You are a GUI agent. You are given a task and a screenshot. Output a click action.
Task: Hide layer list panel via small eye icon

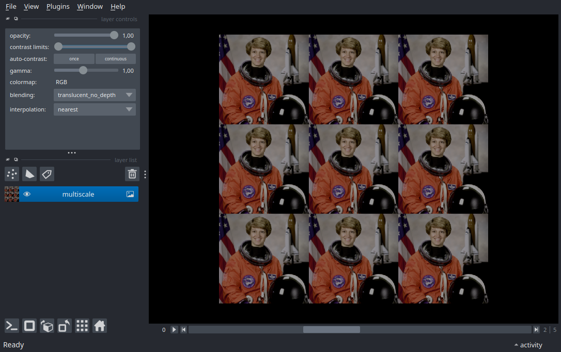pyautogui.click(x=8, y=159)
